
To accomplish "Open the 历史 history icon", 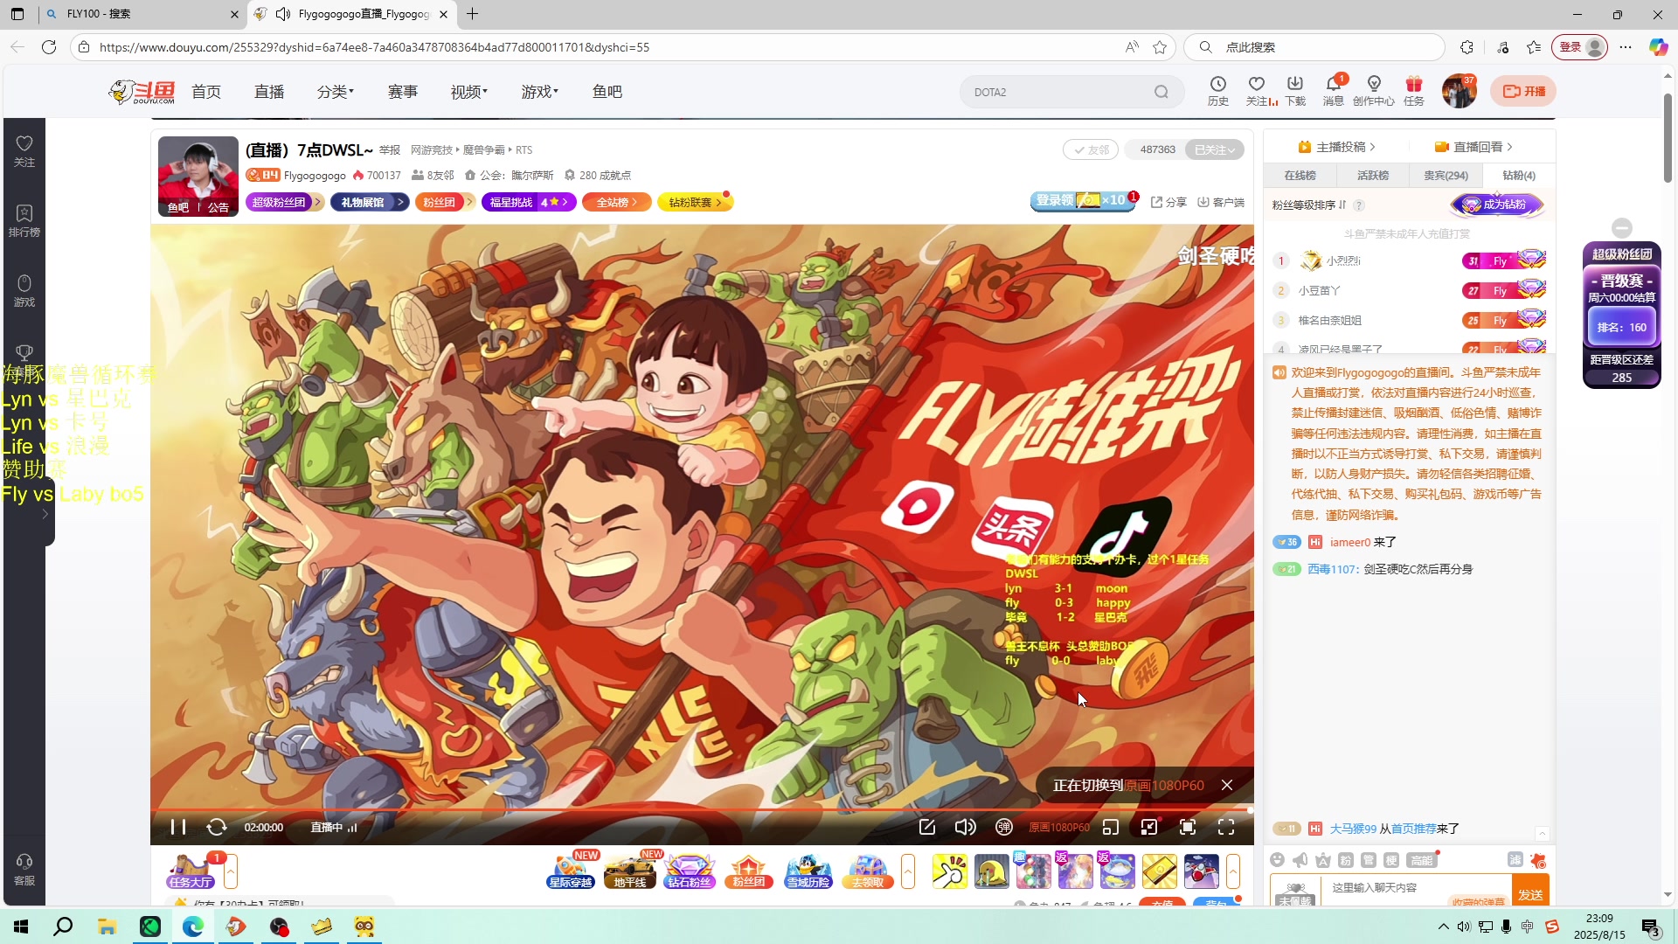I will point(1218,91).
